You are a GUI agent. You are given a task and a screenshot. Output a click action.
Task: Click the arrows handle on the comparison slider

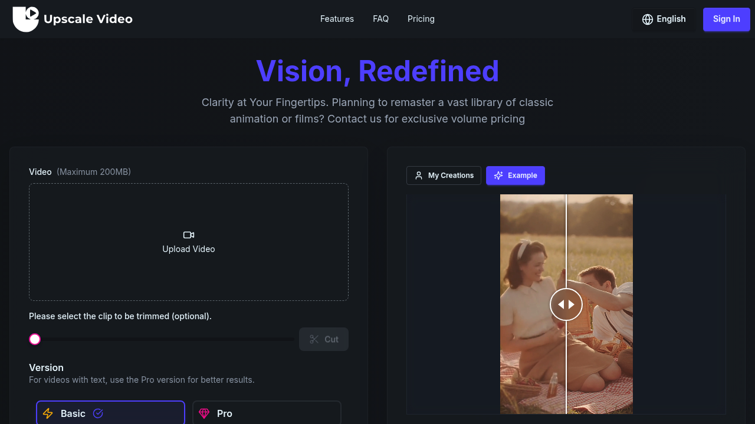click(x=566, y=304)
